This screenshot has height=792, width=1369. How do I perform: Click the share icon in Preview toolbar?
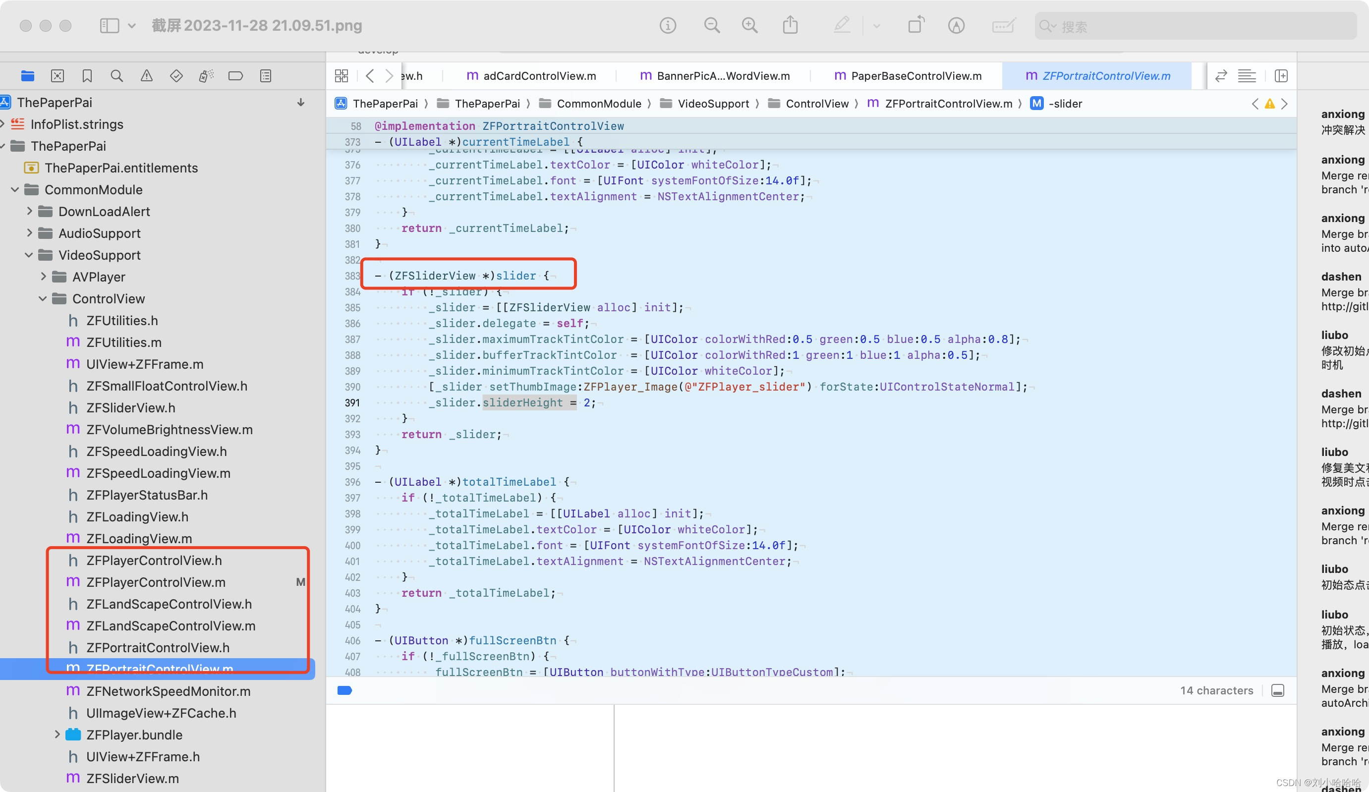[x=790, y=26]
